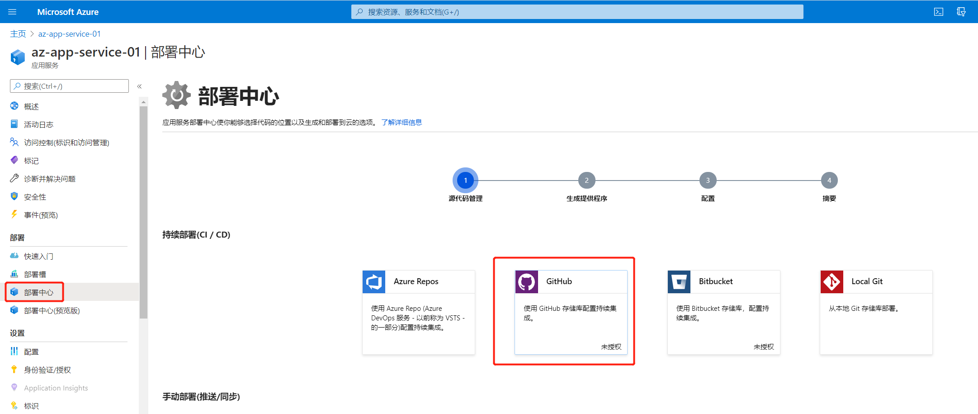This screenshot has width=978, height=414.
Task: Open Cloud Shell from the top bar
Action: pos(939,12)
